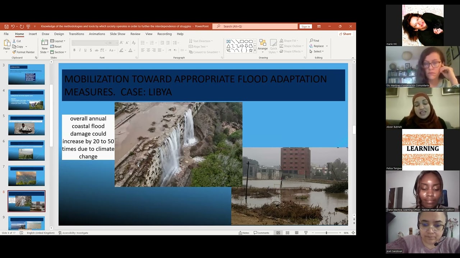Start Slide Show from status bar

coord(306,233)
